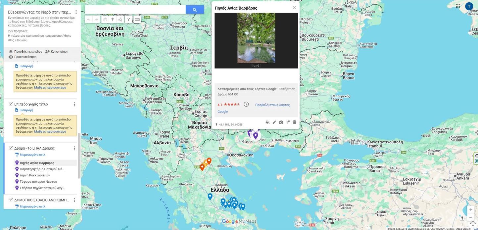Toggle the Δράμα - 1ο ΕΠΑΛ Δράμας layer checkbox
478x230 pixels.
11,148
